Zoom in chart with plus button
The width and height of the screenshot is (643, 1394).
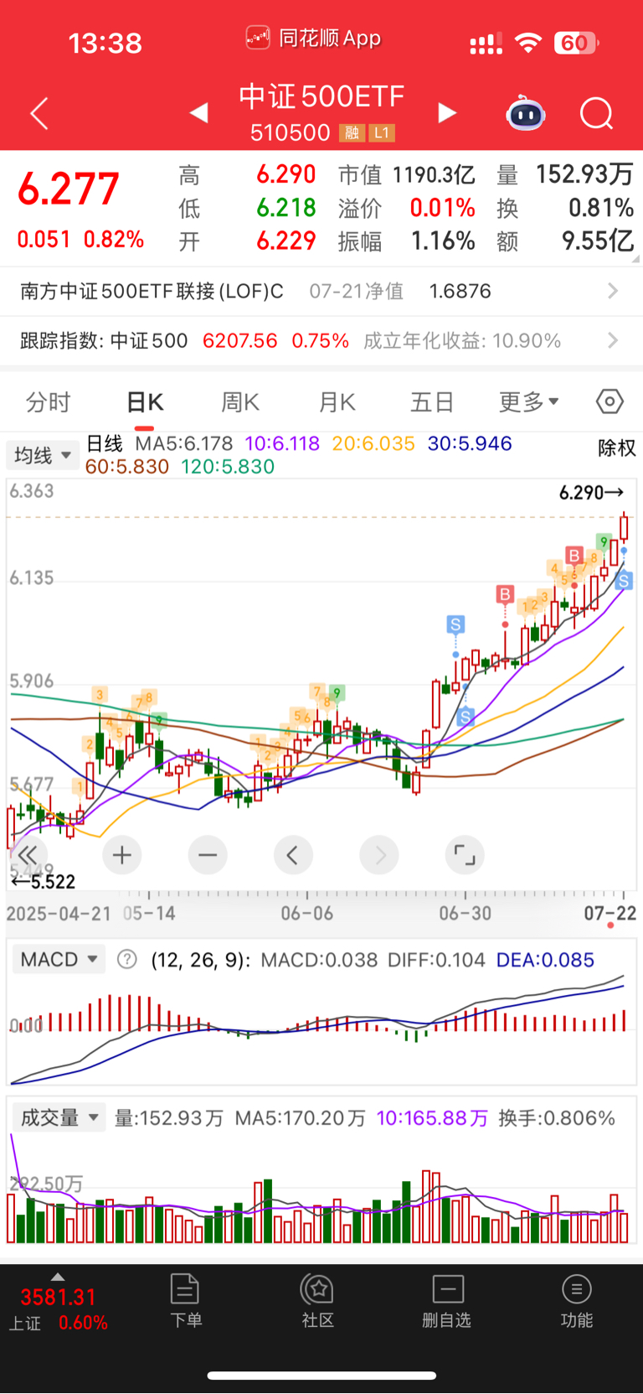(x=122, y=855)
